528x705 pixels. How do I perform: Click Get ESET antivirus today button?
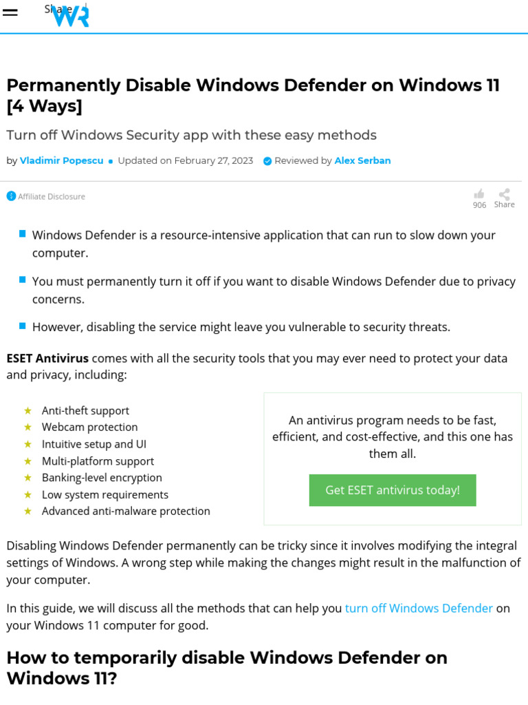point(393,490)
